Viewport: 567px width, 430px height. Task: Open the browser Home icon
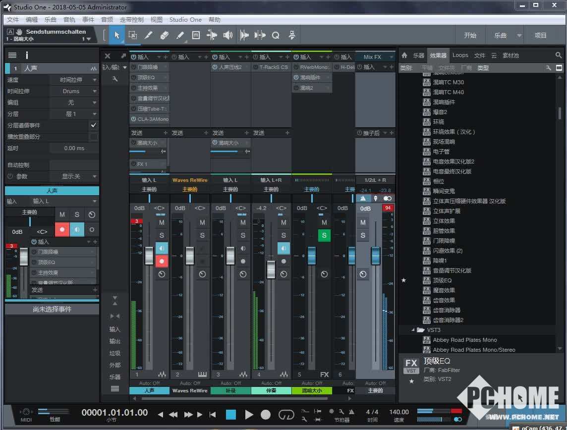tap(404, 55)
